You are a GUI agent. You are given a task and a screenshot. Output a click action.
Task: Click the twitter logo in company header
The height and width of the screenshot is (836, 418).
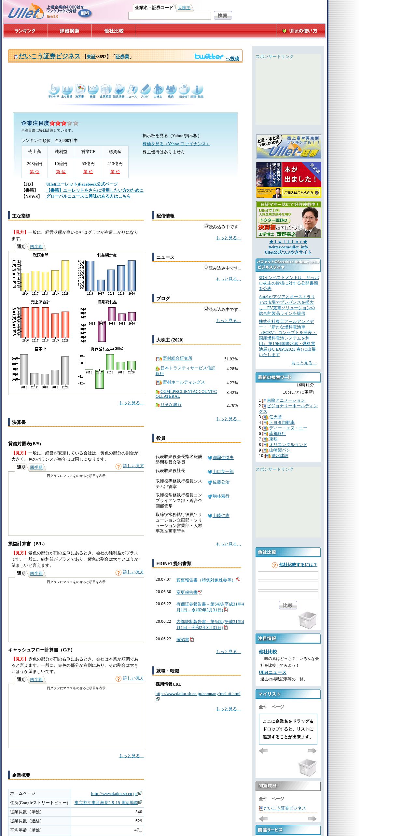pos(209,56)
